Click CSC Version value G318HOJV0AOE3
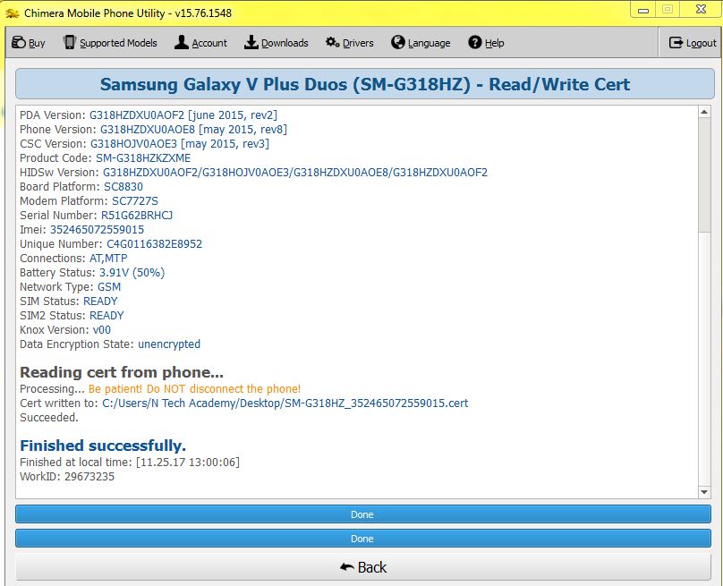Viewport: 723px width, 586px height. [133, 144]
